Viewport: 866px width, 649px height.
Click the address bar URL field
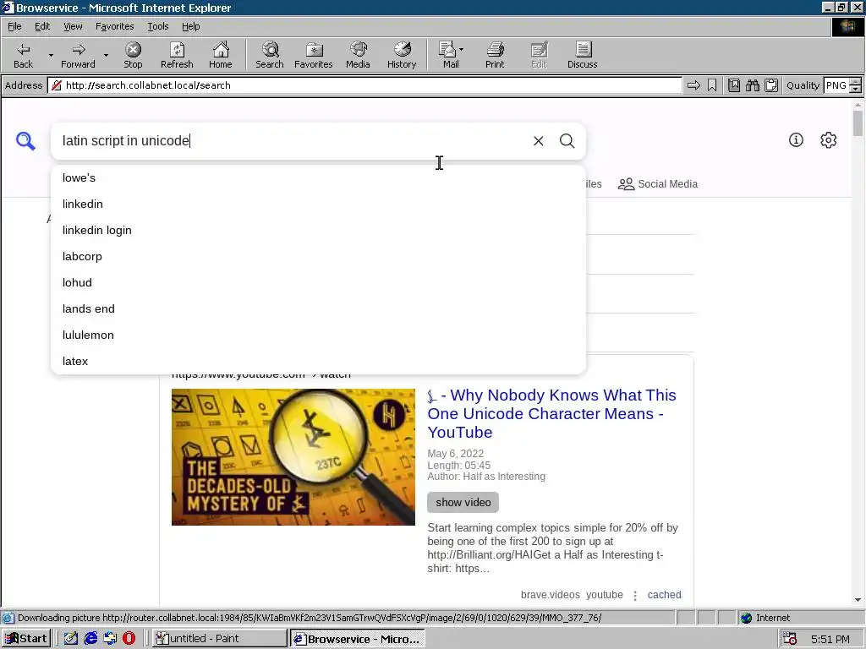[x=364, y=85]
